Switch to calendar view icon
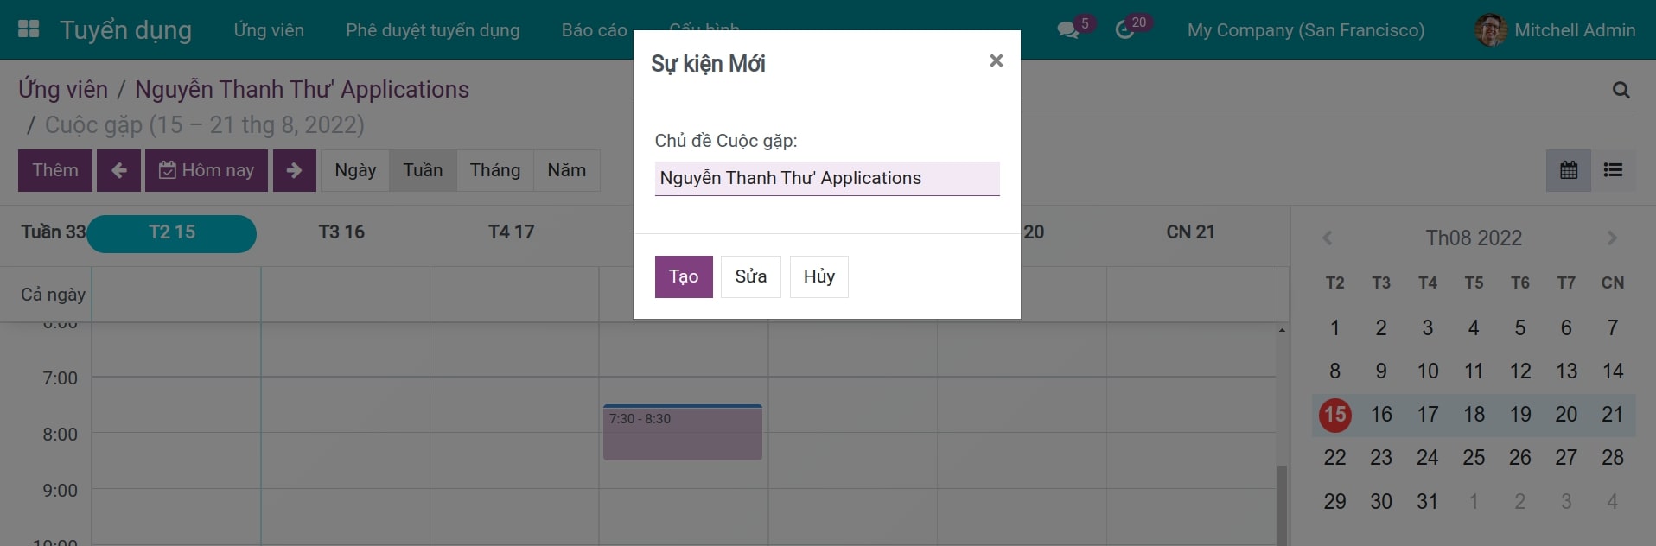This screenshot has height=546, width=1656. (1568, 170)
